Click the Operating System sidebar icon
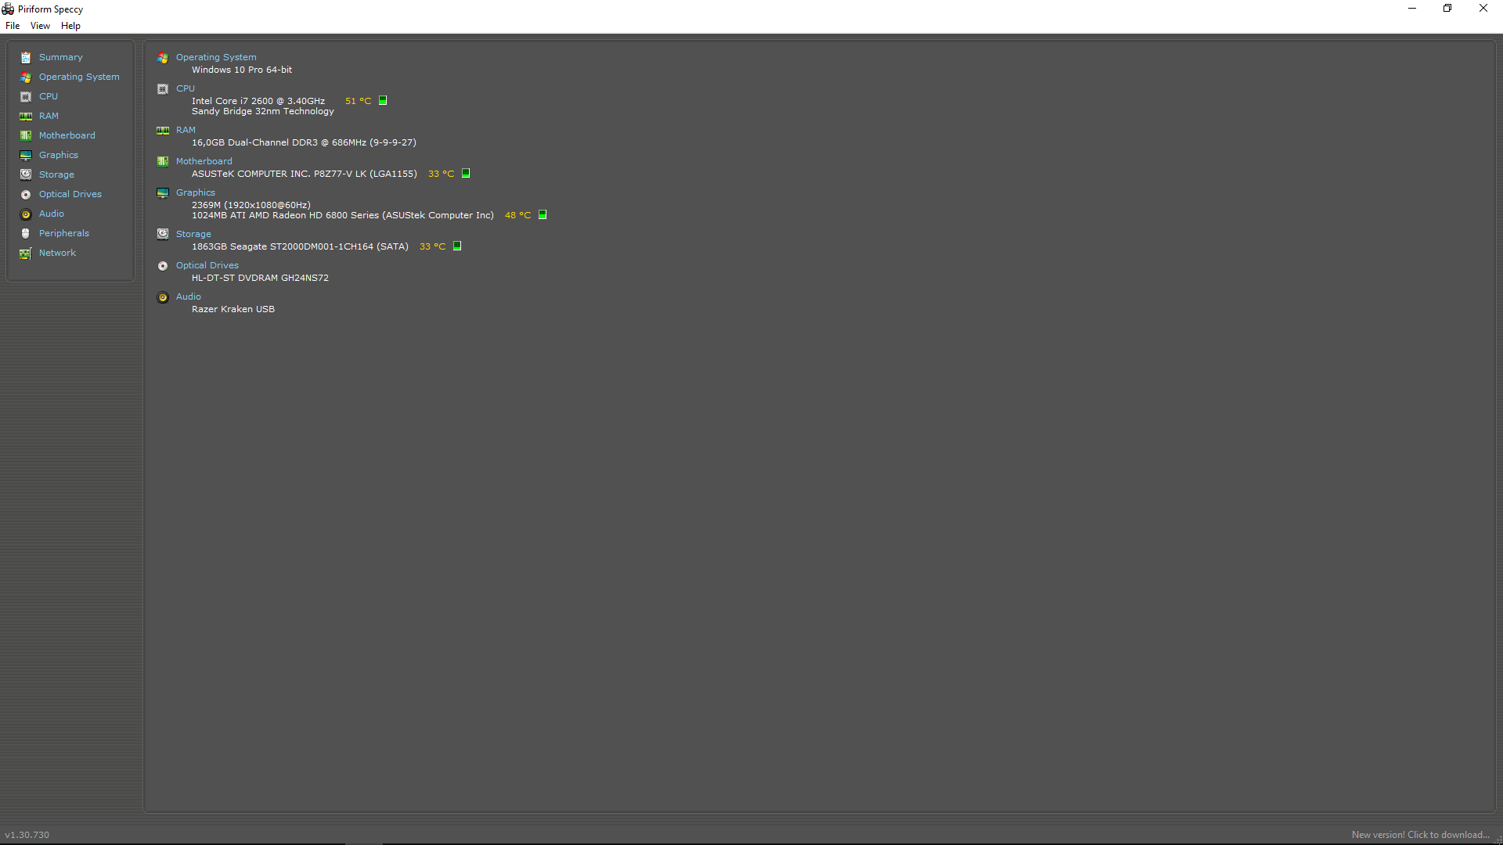 coord(26,77)
